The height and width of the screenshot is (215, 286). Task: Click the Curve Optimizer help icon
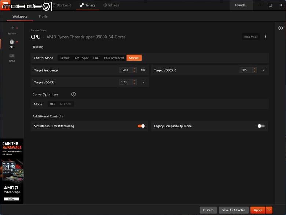[x=73, y=94]
